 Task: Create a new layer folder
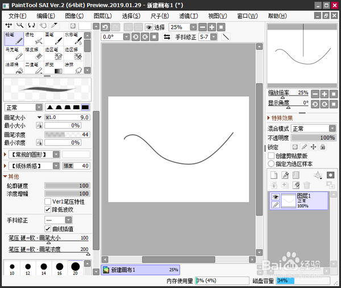coord(296,175)
